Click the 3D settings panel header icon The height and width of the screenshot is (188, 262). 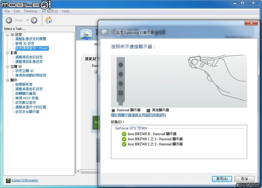point(86,34)
